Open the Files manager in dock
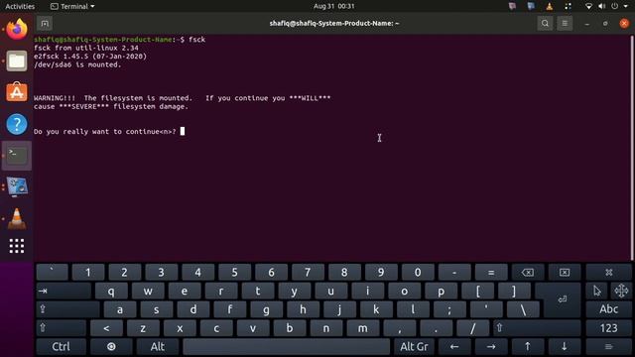 (x=17, y=61)
